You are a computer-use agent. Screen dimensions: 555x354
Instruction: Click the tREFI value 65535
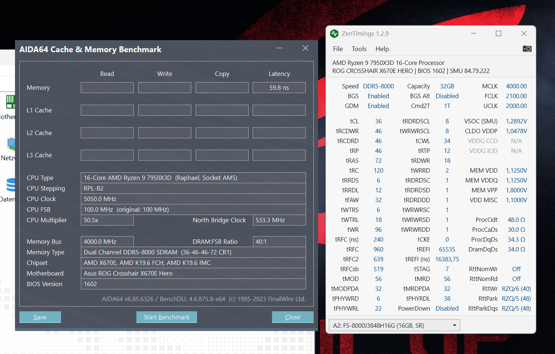[447, 249]
